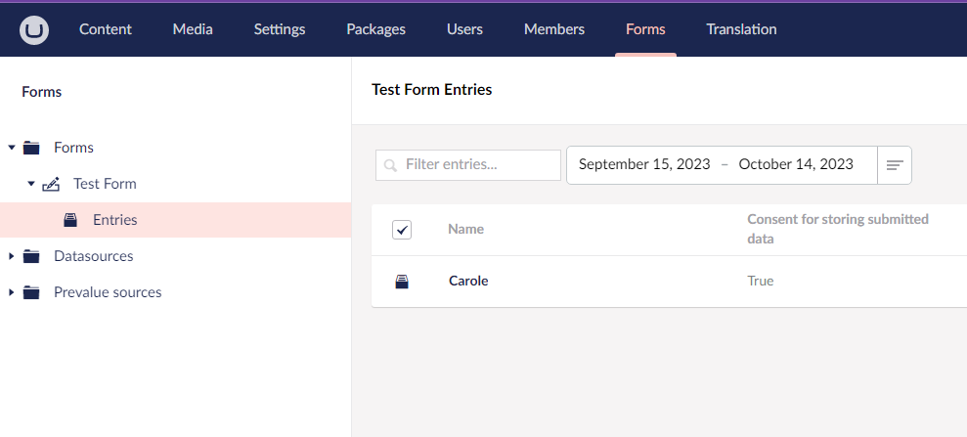Screen dimensions: 967x437
Task: Click the Filter entries search field
Action: 468,165
